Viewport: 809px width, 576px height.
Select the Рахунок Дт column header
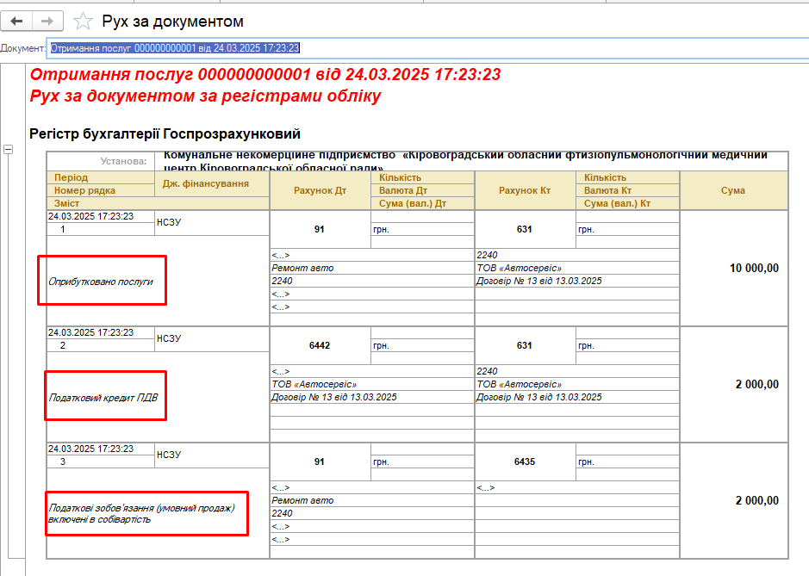click(320, 190)
